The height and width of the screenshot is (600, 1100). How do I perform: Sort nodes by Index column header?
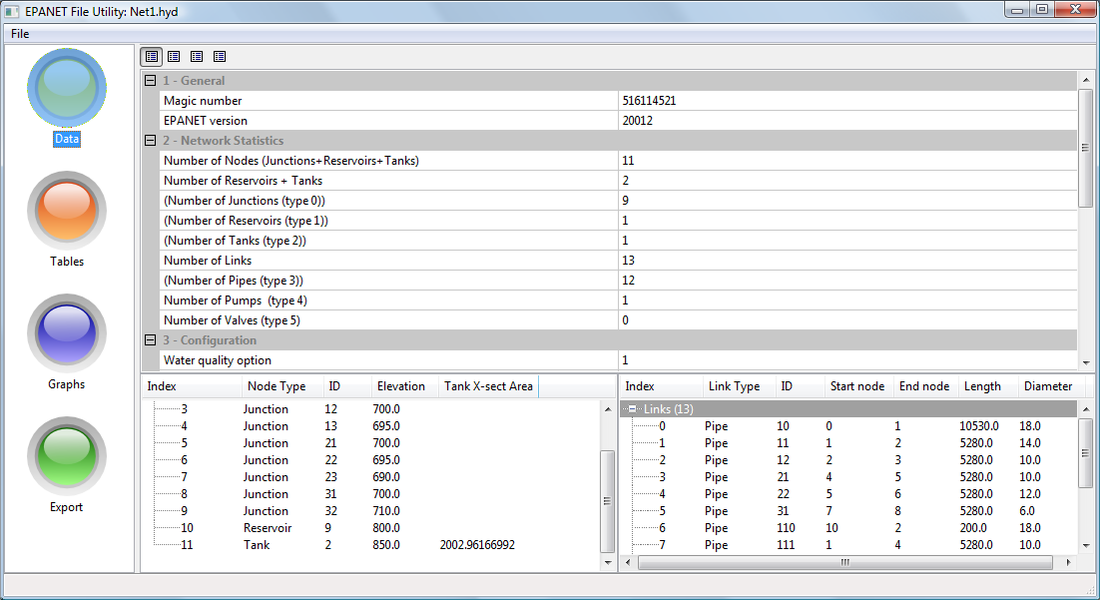tap(192, 386)
